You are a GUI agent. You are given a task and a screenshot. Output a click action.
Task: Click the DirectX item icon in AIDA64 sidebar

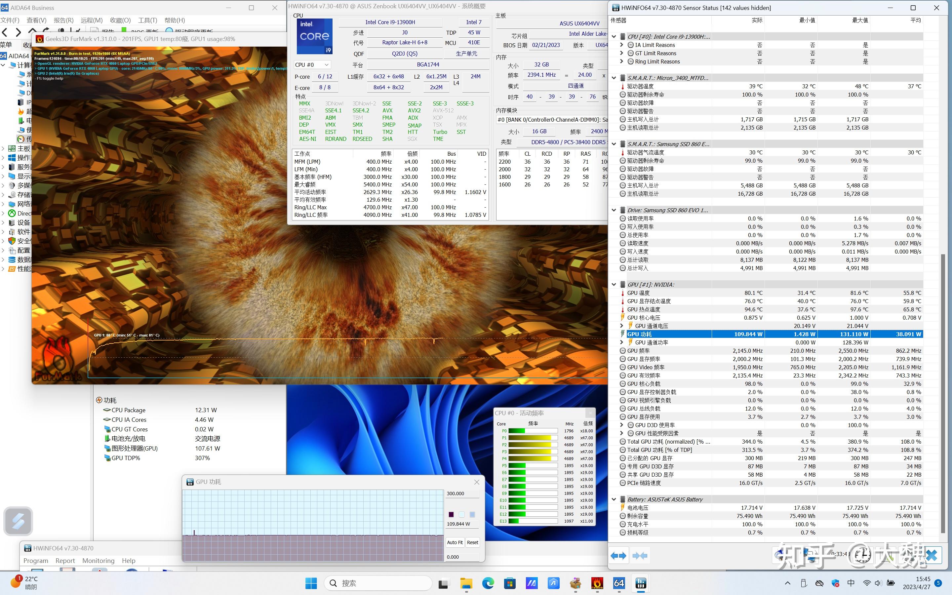[12, 213]
